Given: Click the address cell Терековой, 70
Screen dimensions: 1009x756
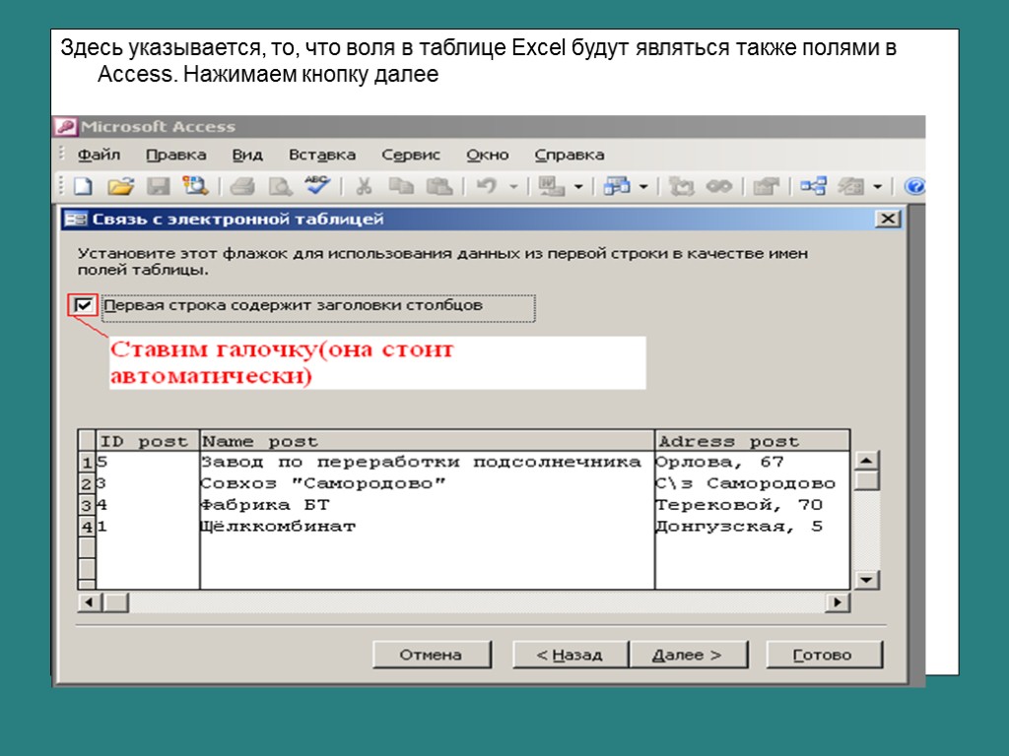Looking at the screenshot, I should [752, 505].
